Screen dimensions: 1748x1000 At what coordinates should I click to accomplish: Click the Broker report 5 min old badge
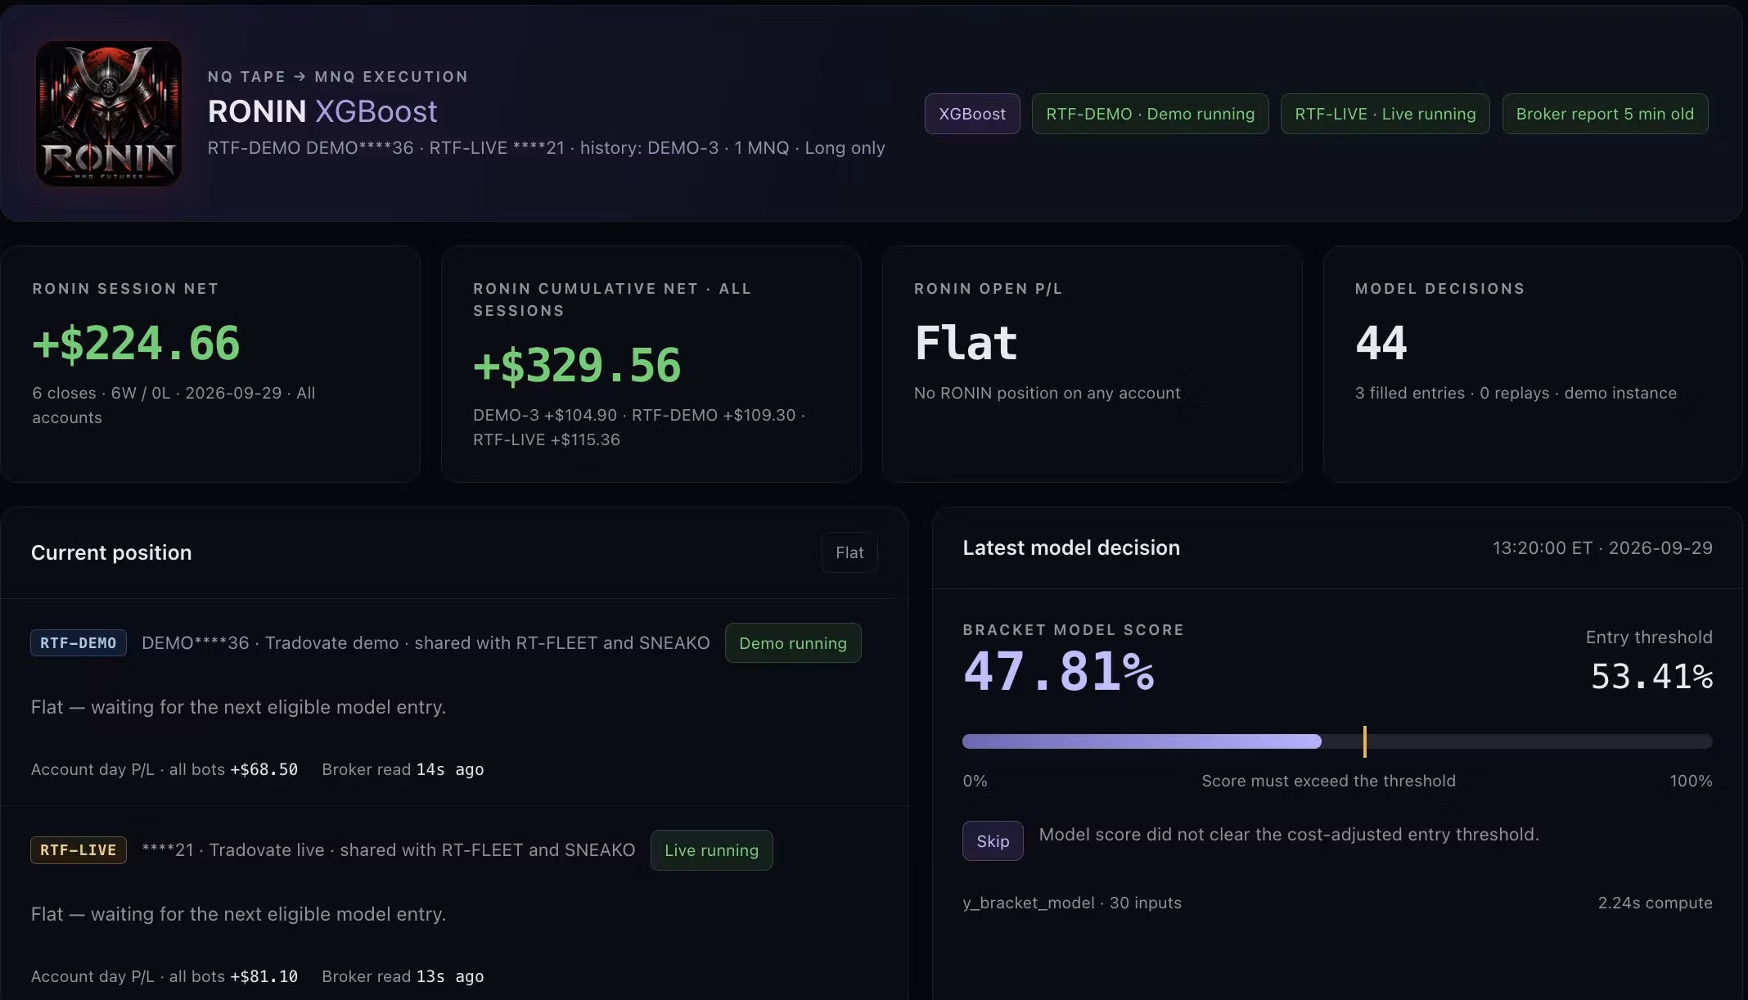coord(1605,114)
